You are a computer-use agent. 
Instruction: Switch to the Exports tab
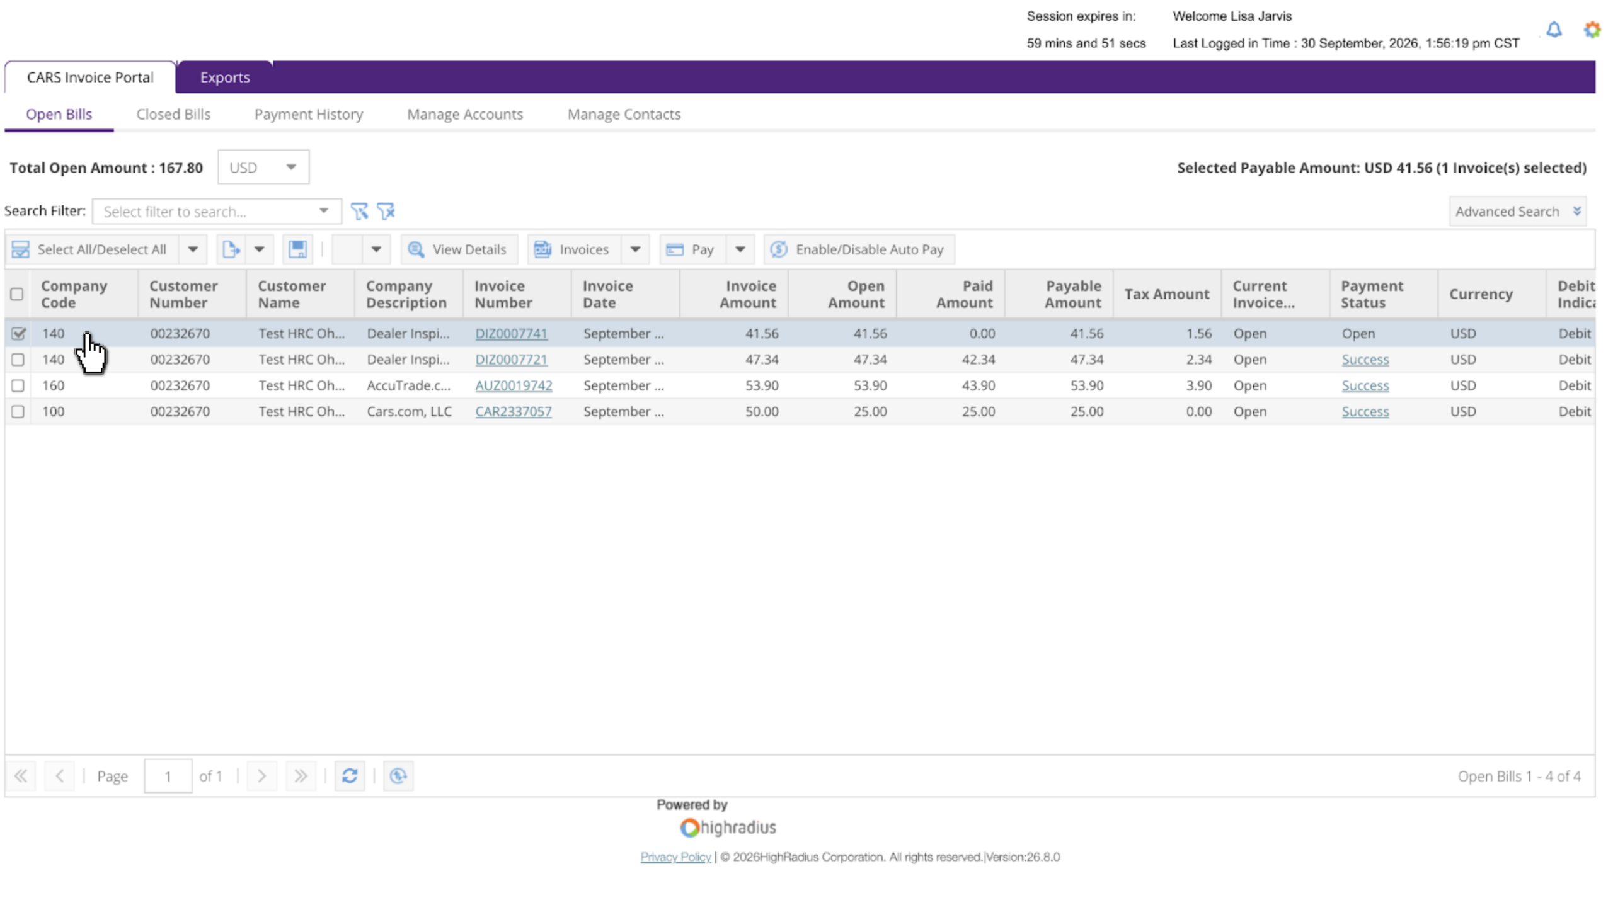coord(225,77)
